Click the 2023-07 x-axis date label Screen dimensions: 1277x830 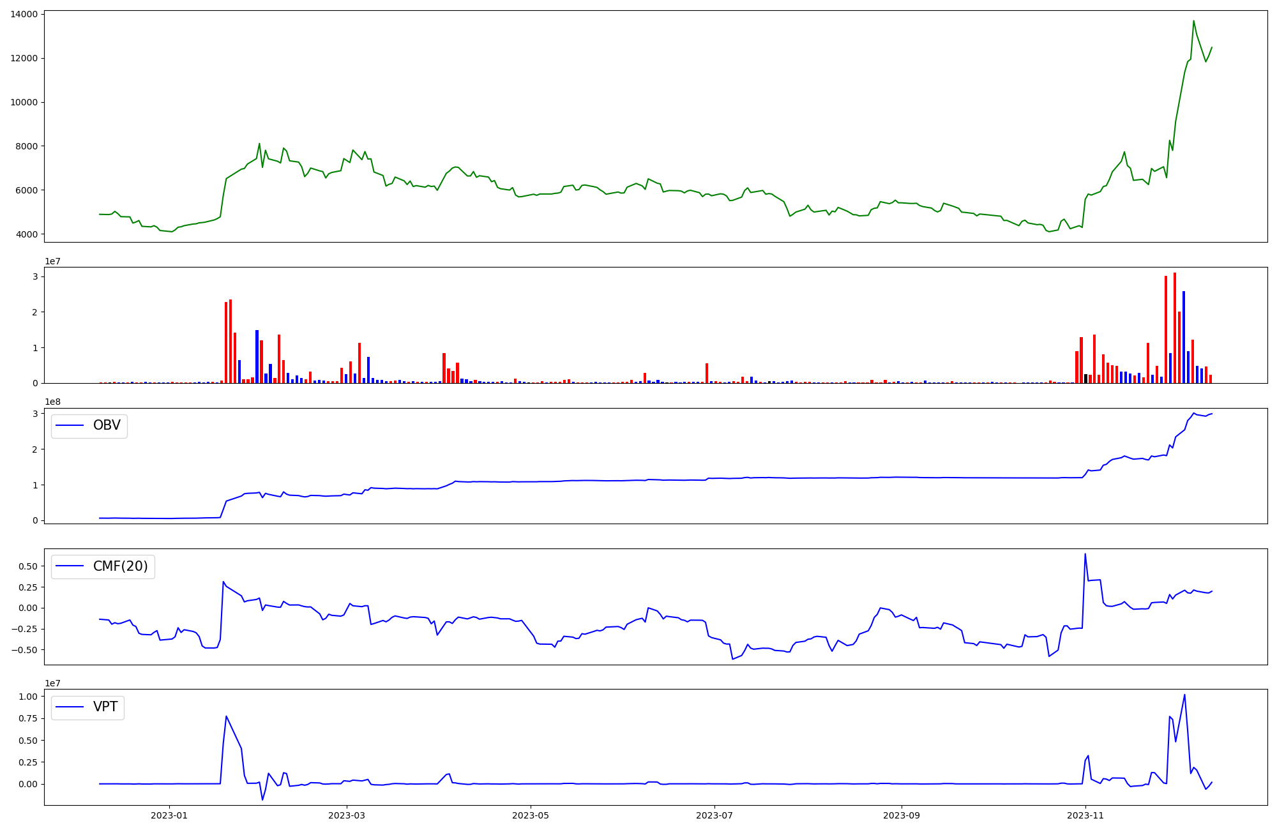[714, 815]
